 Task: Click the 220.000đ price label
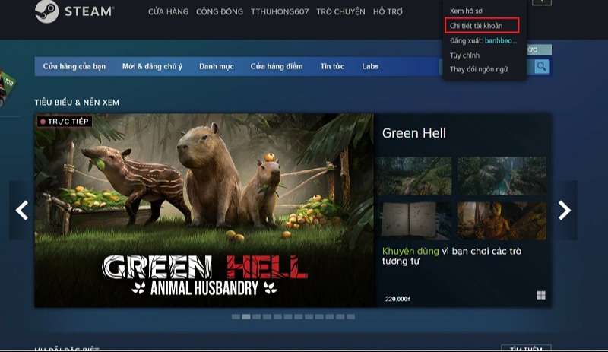point(397,299)
